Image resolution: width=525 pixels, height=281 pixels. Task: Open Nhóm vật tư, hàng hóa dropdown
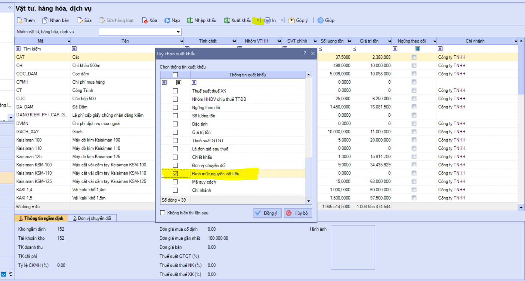point(178,32)
